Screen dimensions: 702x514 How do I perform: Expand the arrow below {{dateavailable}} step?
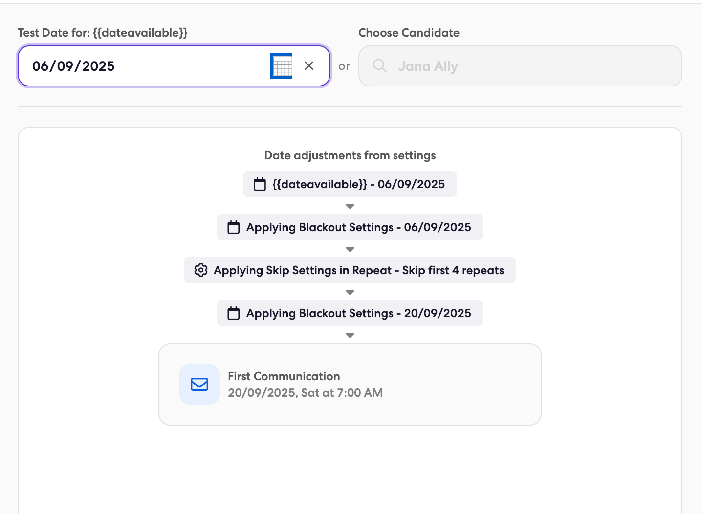(x=350, y=206)
